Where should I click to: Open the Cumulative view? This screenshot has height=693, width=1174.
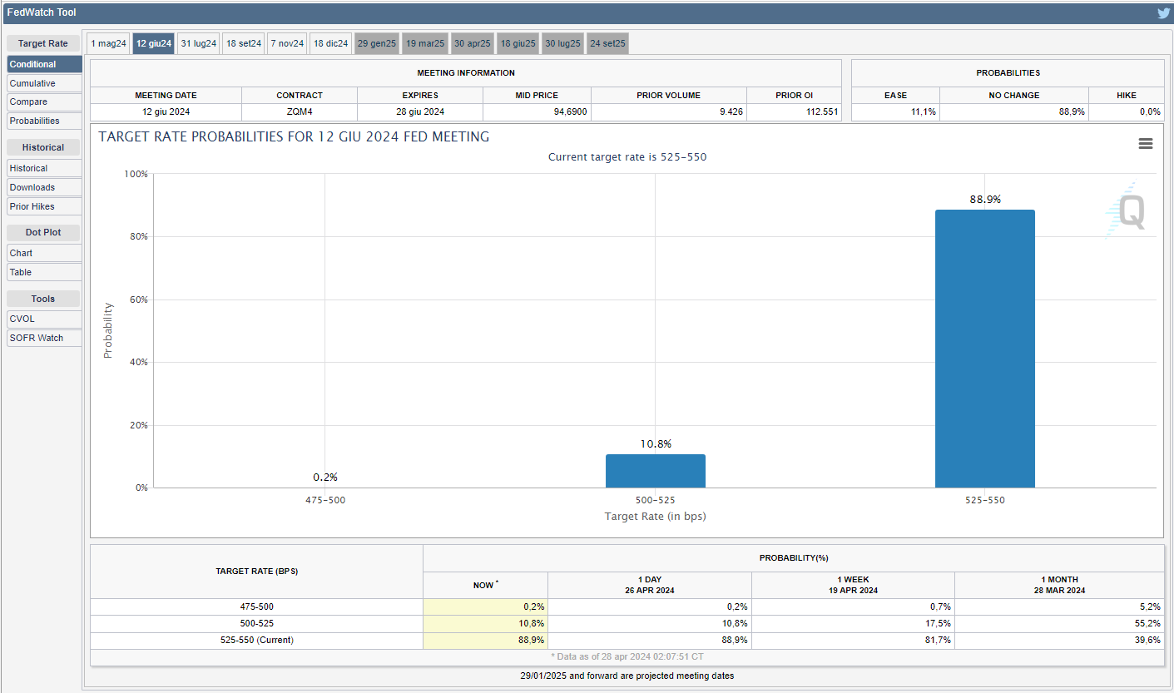[x=44, y=83]
